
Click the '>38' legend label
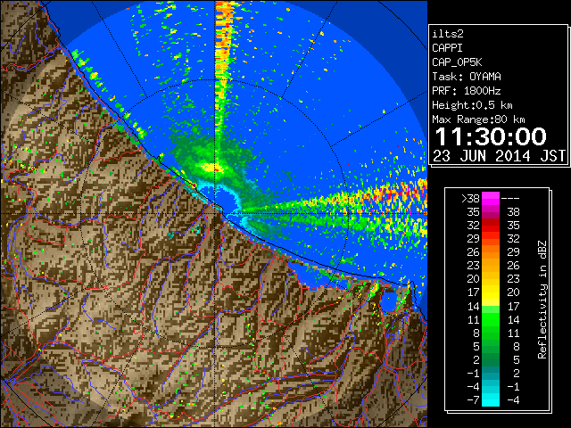470,198
